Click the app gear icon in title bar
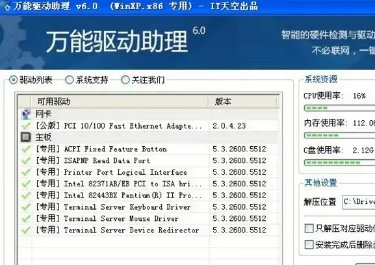The height and width of the screenshot is (265, 375). tap(6, 7)
